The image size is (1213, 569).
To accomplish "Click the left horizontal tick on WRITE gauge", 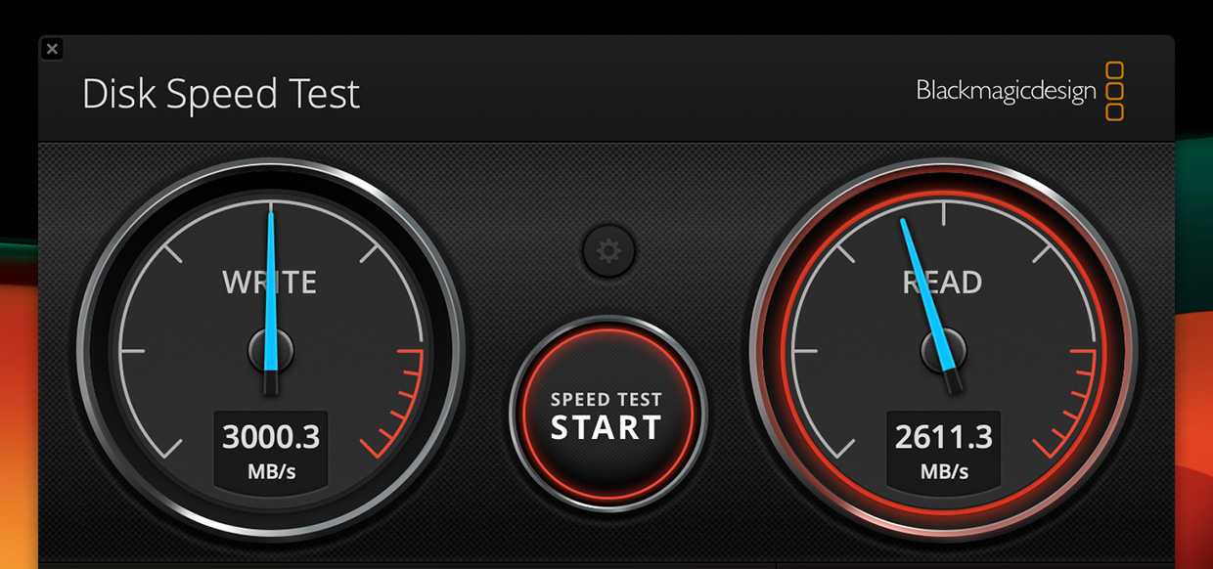I will [x=133, y=351].
